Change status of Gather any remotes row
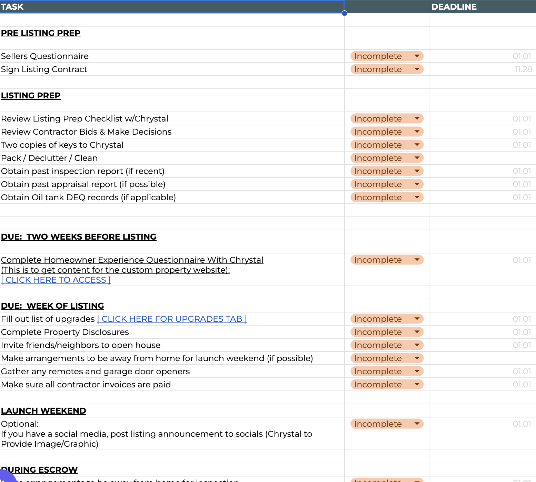Viewport: 536px width, 482px height. pyautogui.click(x=387, y=371)
